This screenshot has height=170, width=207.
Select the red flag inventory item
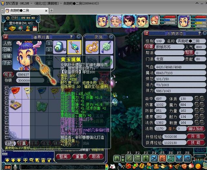(16, 92)
